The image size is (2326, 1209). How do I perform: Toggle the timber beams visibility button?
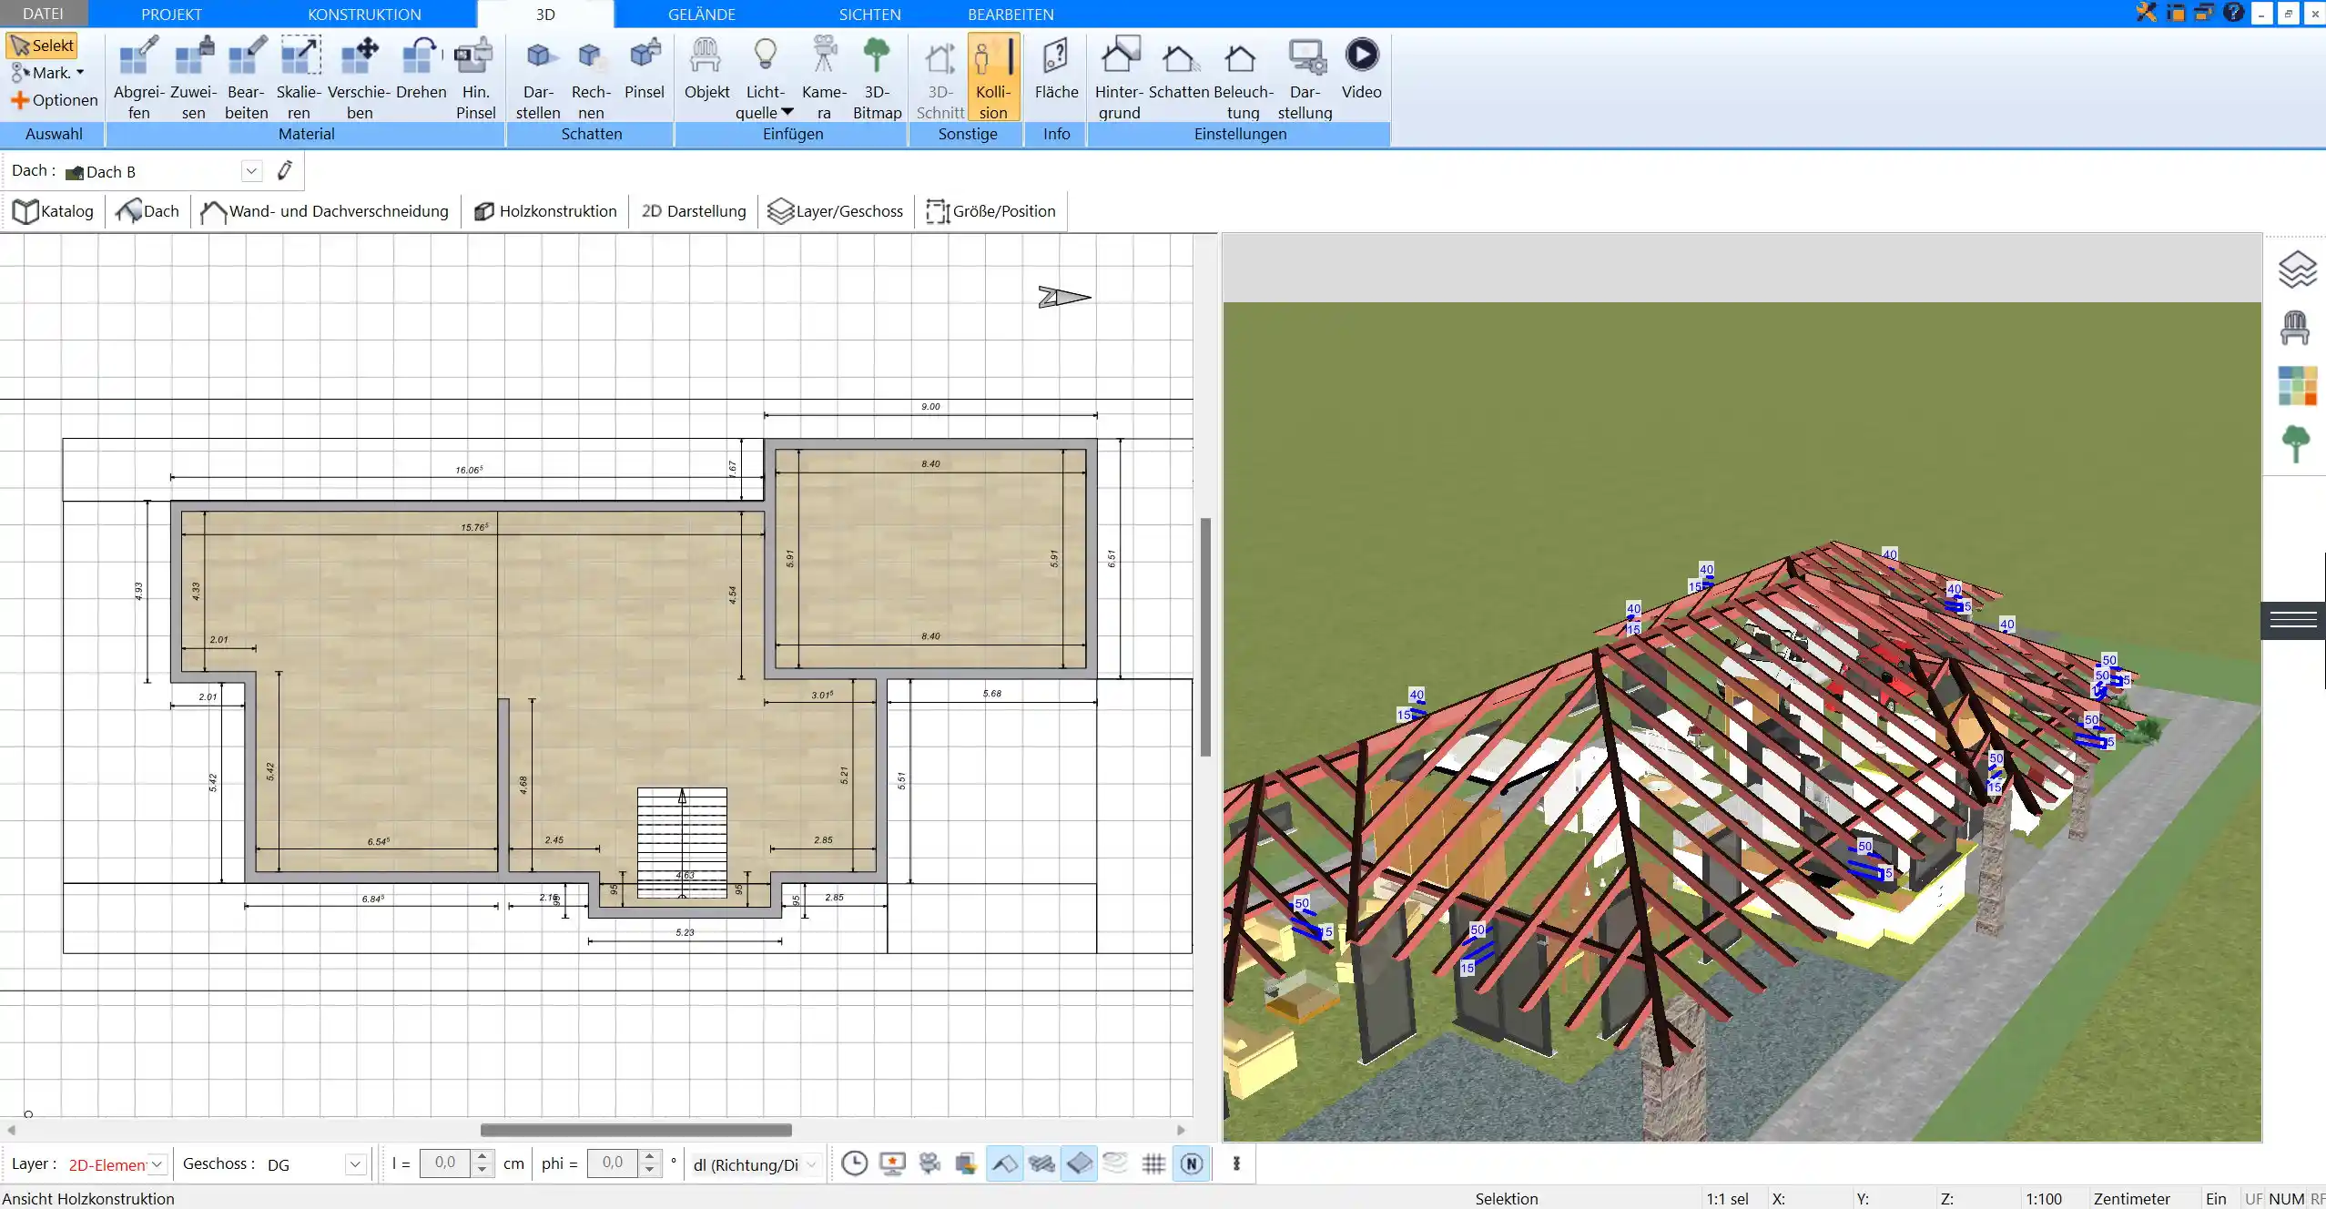pyautogui.click(x=1041, y=1163)
